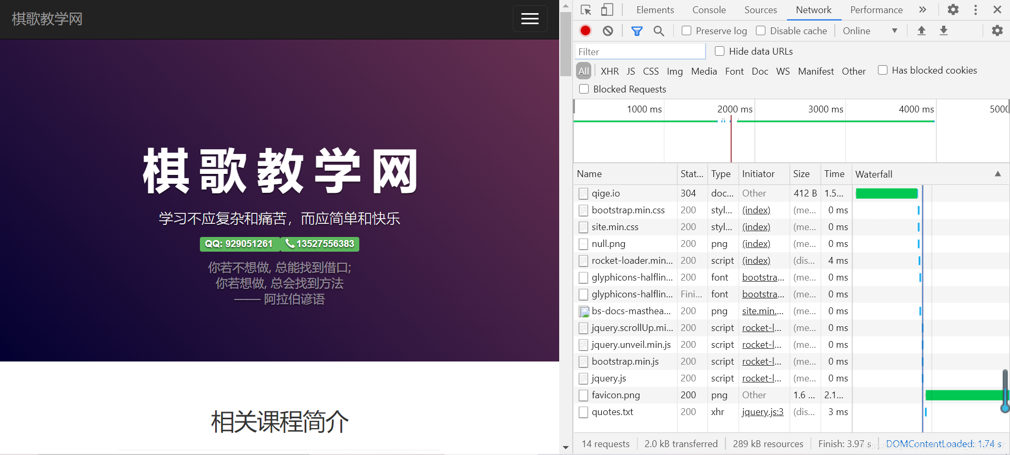Image resolution: width=1010 pixels, height=455 pixels.
Task: Click the phone number 13527556383 badge
Action: [x=320, y=244]
